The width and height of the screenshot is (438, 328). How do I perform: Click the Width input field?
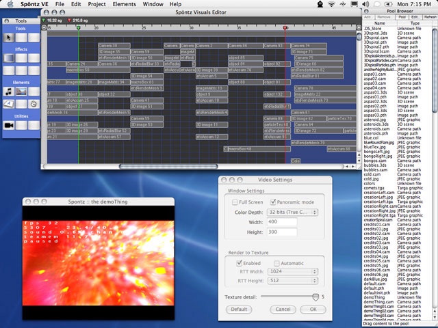coord(282,222)
